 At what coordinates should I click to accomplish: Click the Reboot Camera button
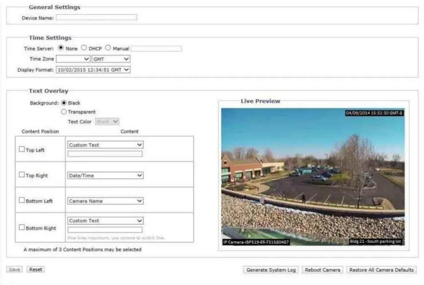point(323,270)
